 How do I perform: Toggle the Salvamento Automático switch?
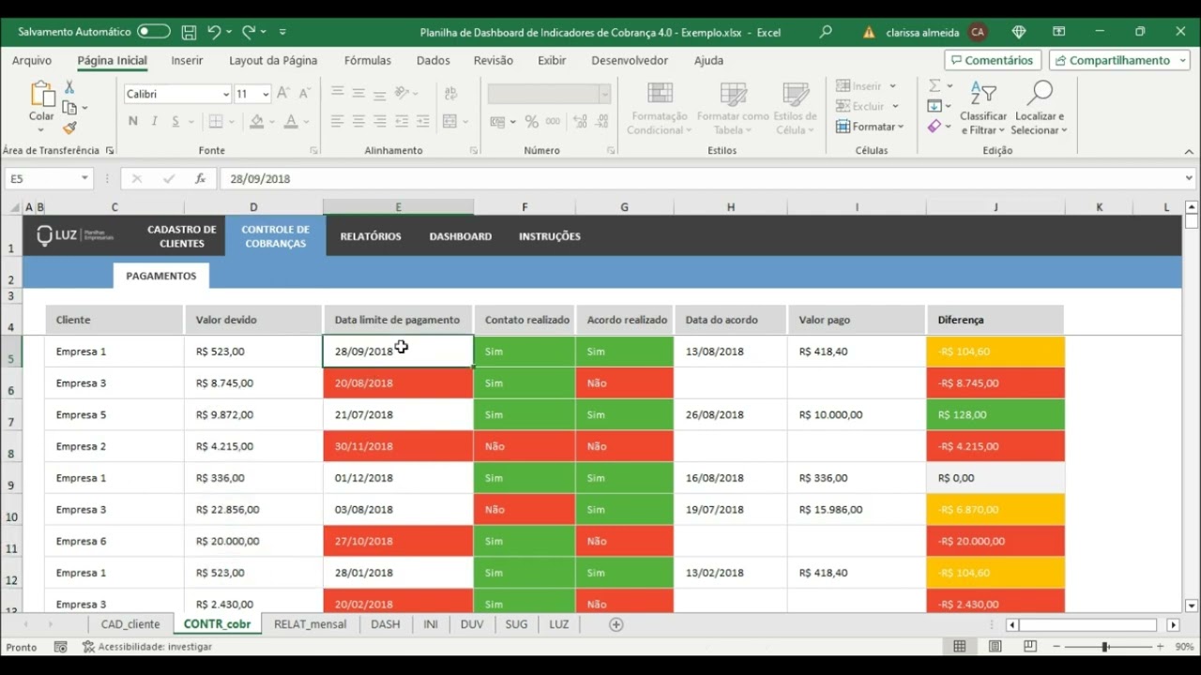pos(154,32)
